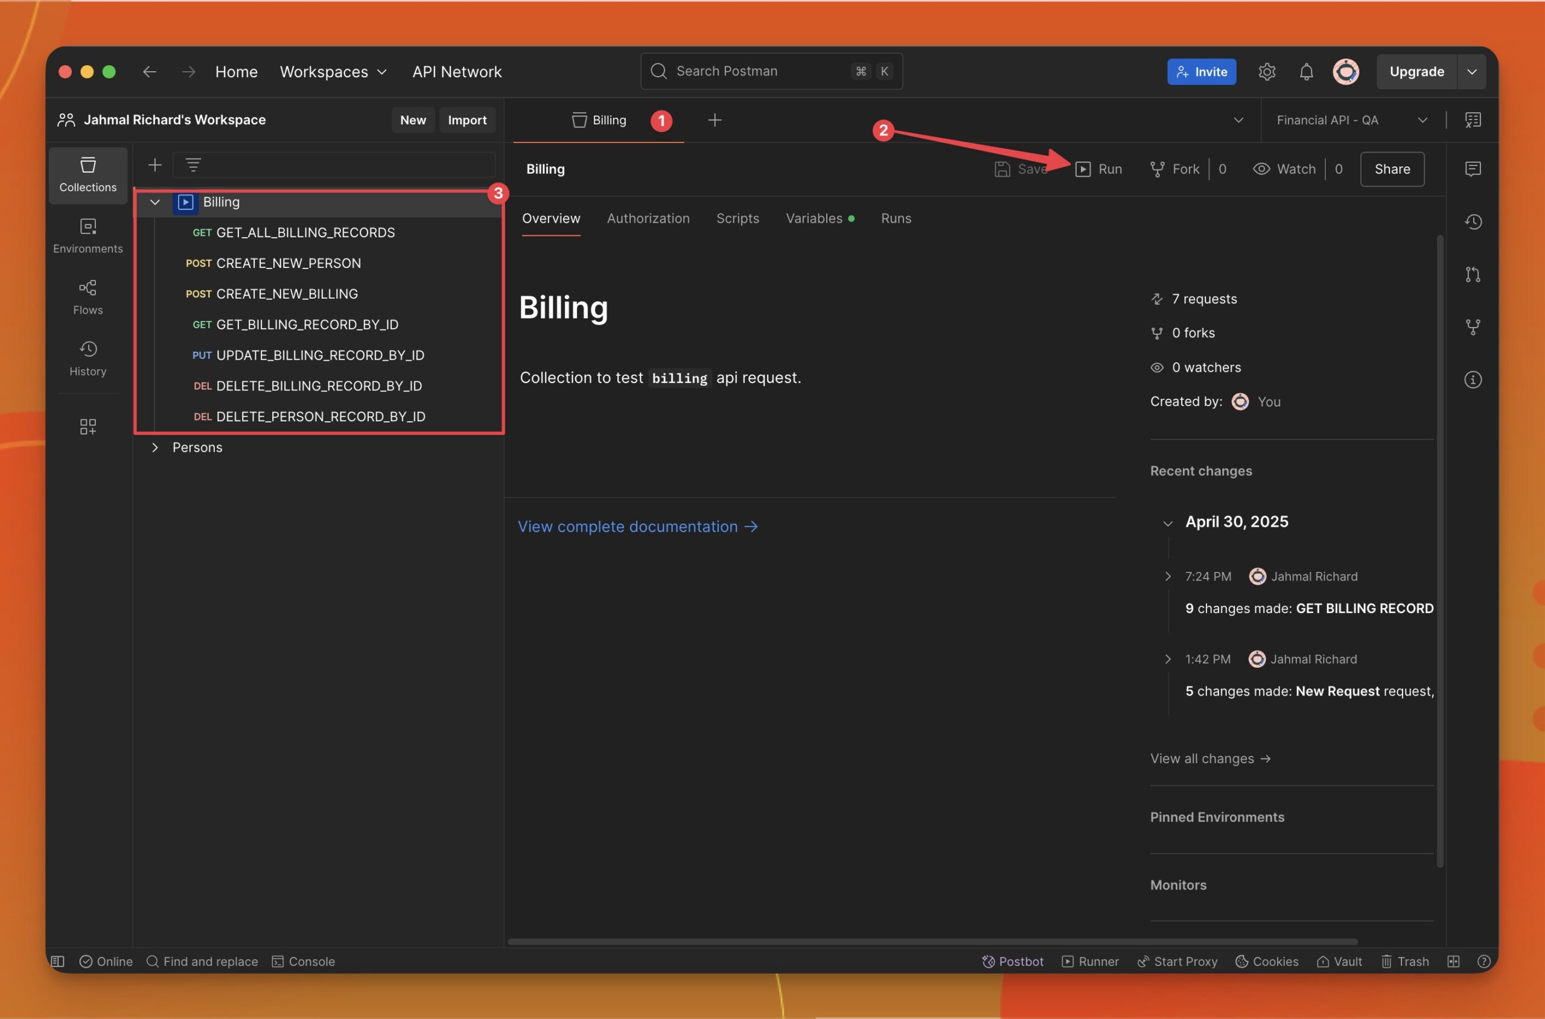Viewport: 1545px width, 1019px height.
Task: Toggle sidebar visibility icon in status bar
Action: (58, 961)
